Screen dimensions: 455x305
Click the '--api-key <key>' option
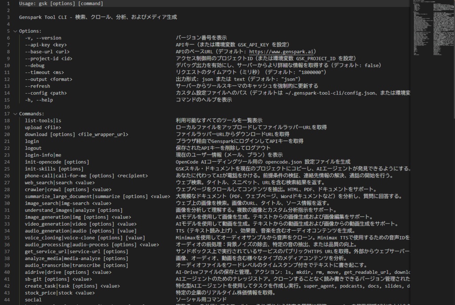pyautogui.click(x=46, y=45)
